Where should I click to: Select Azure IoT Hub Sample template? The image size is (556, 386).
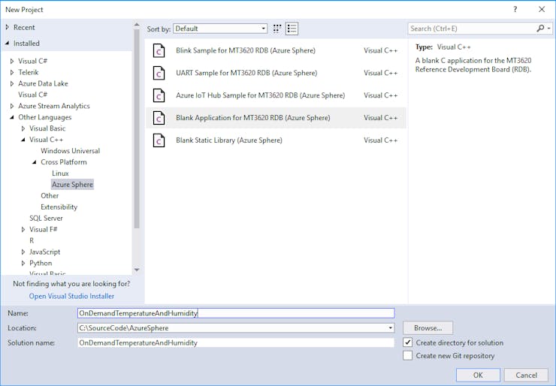point(276,95)
